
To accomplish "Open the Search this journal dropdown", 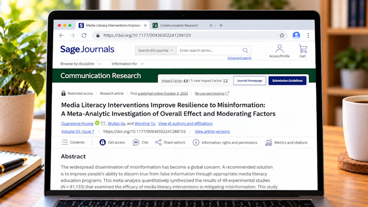I will point(155,51).
